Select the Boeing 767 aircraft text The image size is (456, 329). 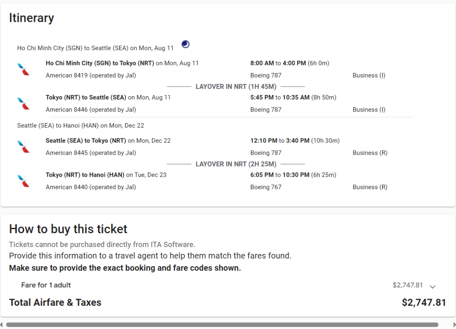266,187
